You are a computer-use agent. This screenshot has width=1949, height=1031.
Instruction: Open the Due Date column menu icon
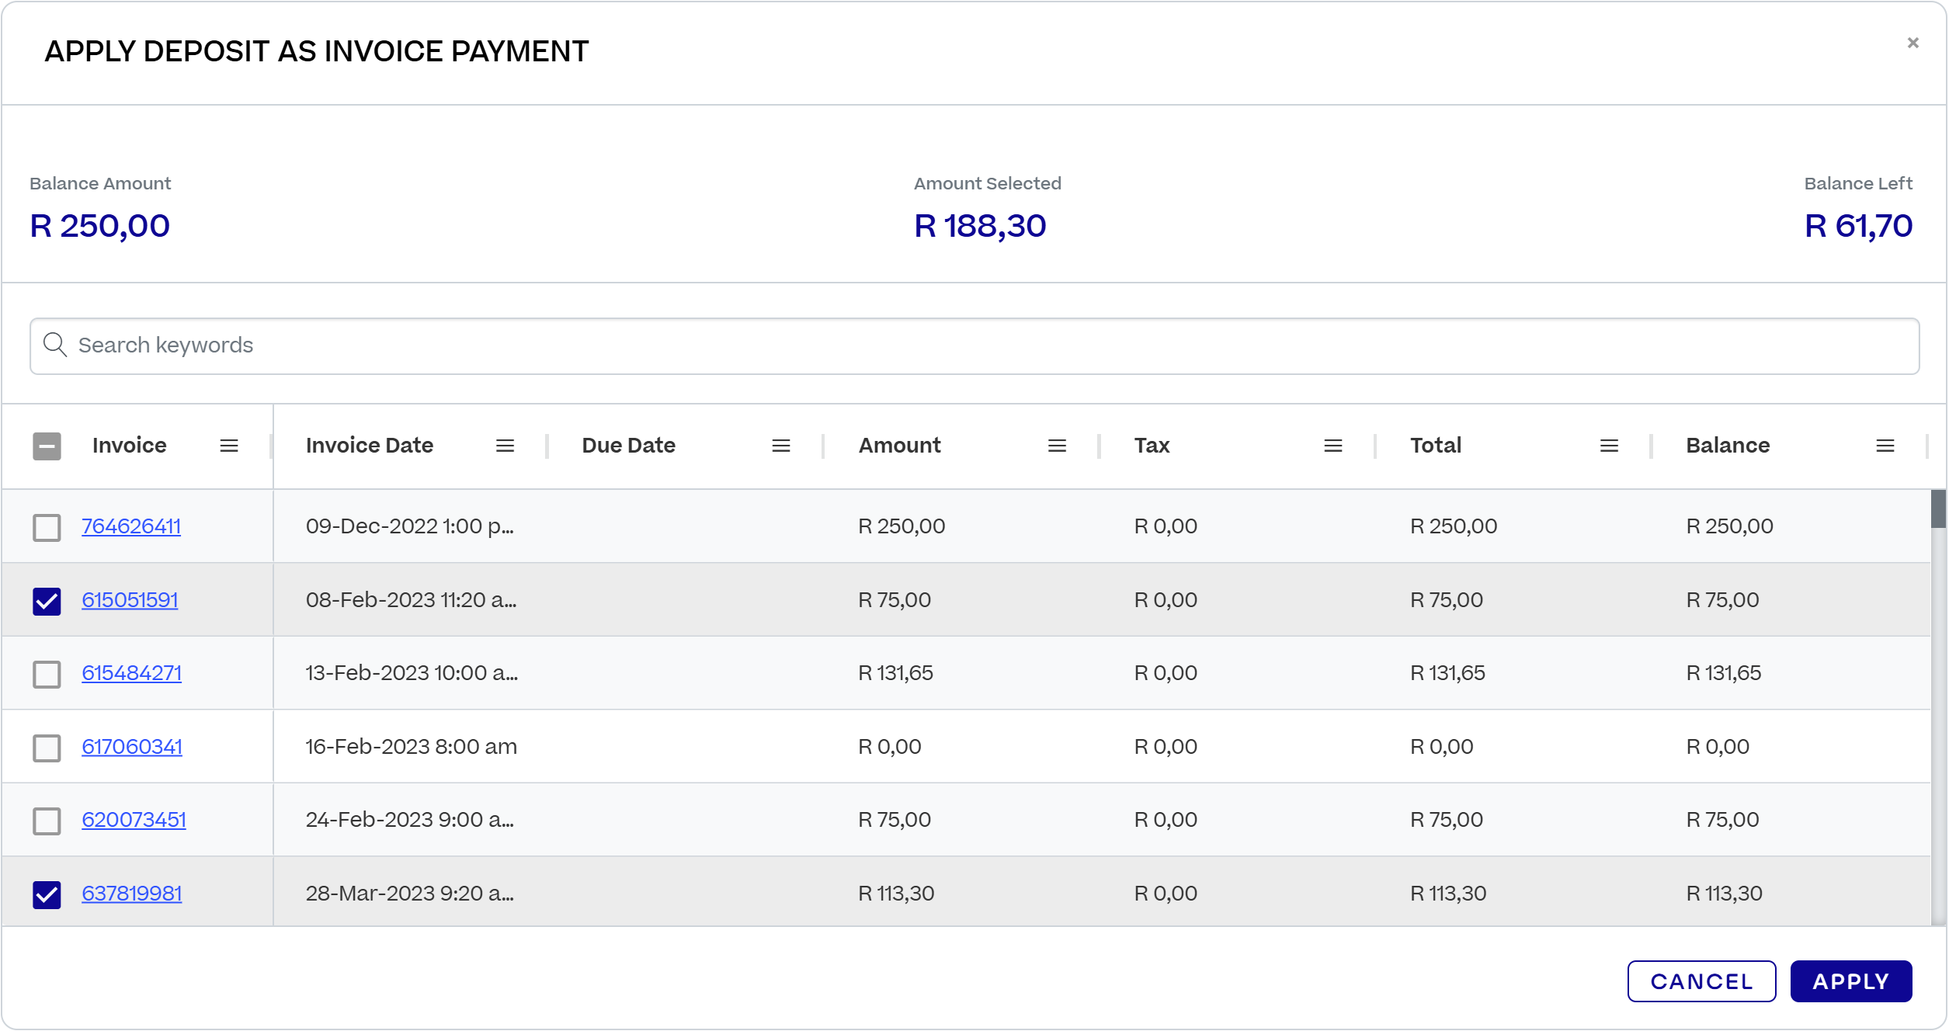click(781, 446)
